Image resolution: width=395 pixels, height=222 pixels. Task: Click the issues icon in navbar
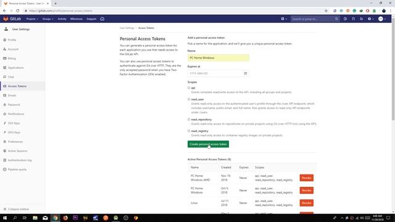click(x=345, y=19)
